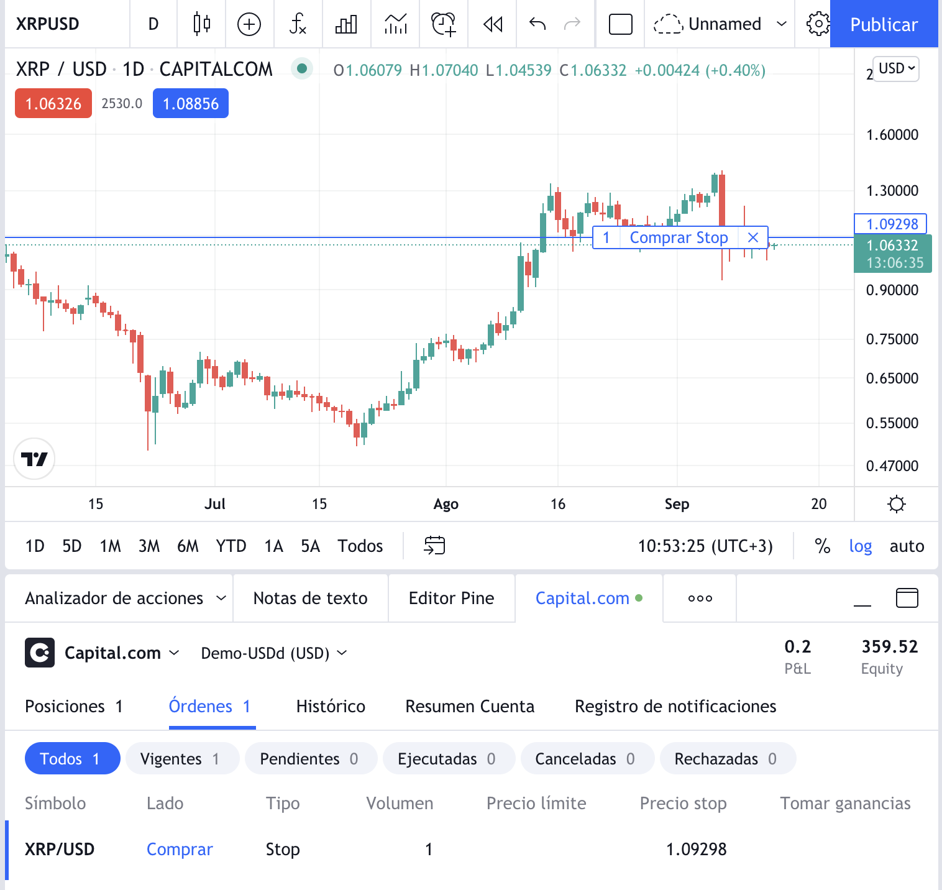Click the go-to-date calendar icon
Image resolution: width=942 pixels, height=890 pixels.
[434, 545]
